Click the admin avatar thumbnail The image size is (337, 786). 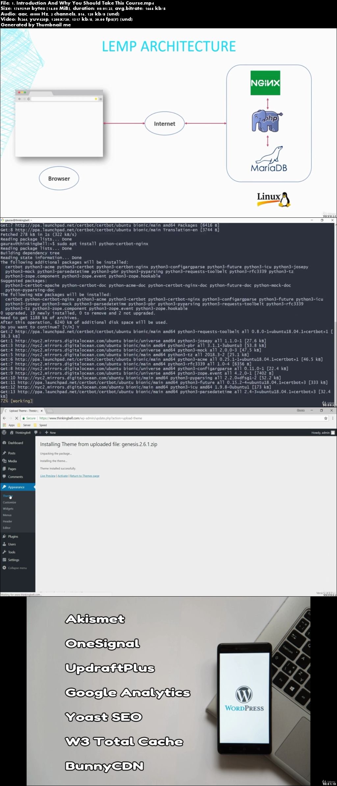[x=333, y=433]
